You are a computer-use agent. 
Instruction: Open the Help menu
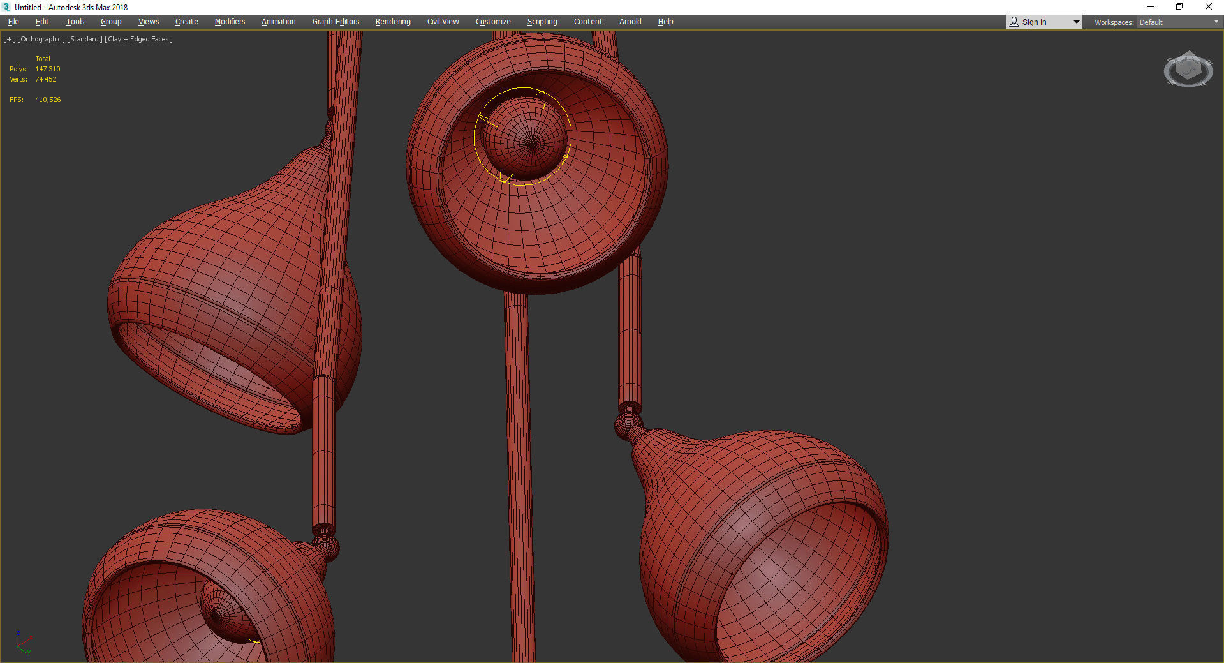tap(665, 22)
